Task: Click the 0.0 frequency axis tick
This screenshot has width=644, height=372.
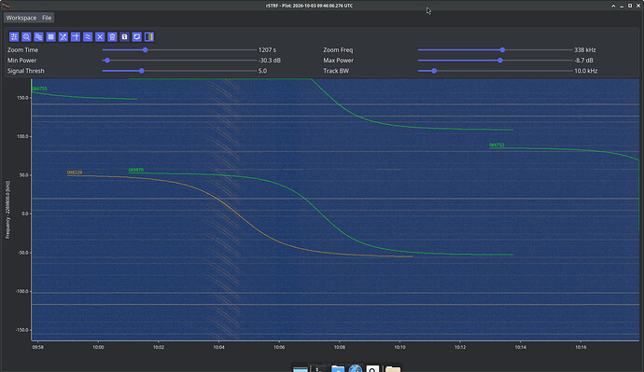Action: pos(24,214)
